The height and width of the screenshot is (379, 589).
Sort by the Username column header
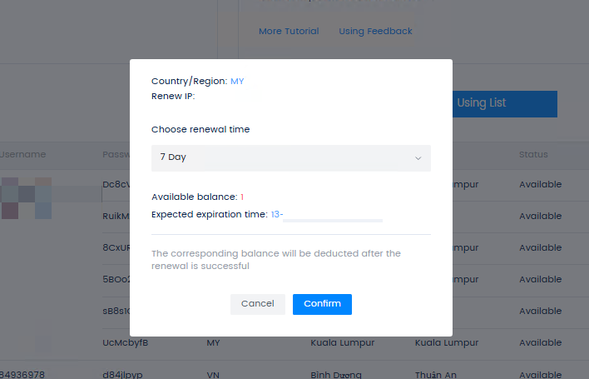pos(22,155)
